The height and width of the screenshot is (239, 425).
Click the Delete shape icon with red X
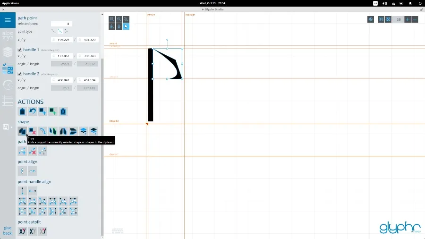coord(33,131)
